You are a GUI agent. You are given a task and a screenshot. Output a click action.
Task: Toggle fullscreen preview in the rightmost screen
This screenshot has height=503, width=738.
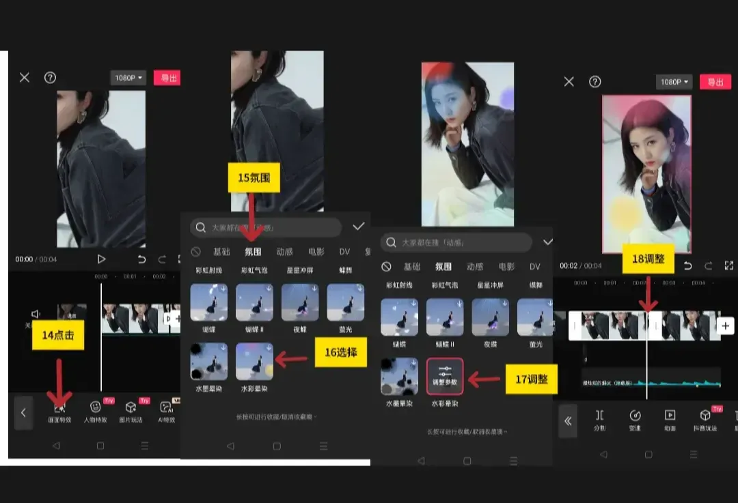pyautogui.click(x=728, y=265)
